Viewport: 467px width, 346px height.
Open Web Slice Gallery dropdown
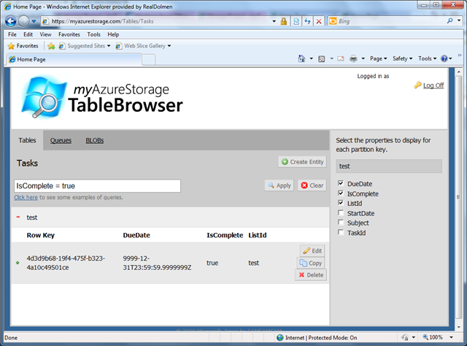coord(143,46)
